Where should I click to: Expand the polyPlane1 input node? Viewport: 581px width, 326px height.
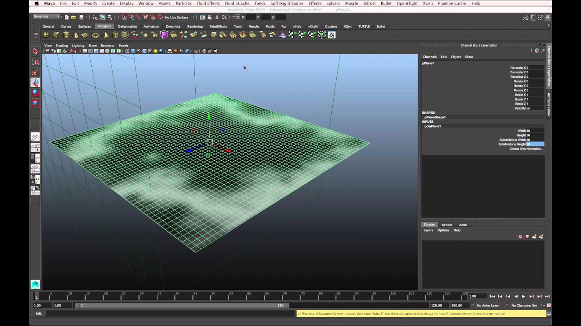coord(433,126)
